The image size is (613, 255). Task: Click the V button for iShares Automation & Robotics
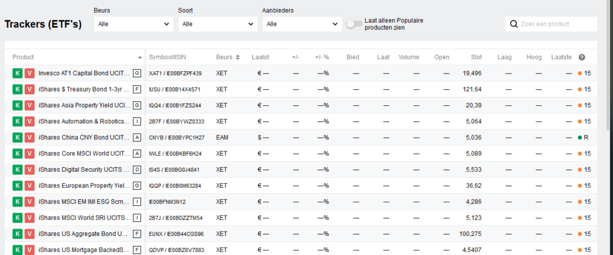pyautogui.click(x=29, y=122)
